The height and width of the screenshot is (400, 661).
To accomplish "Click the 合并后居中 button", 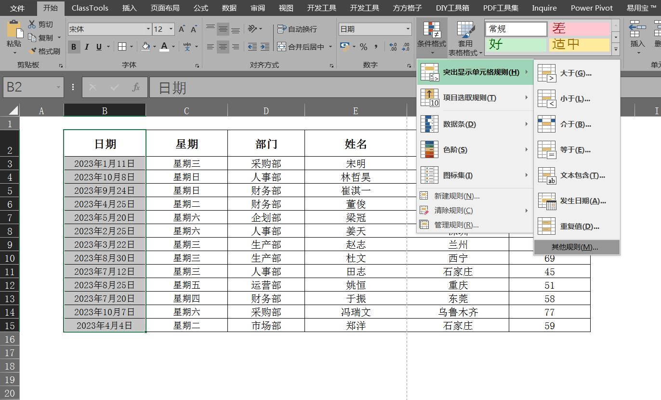I will [x=299, y=47].
